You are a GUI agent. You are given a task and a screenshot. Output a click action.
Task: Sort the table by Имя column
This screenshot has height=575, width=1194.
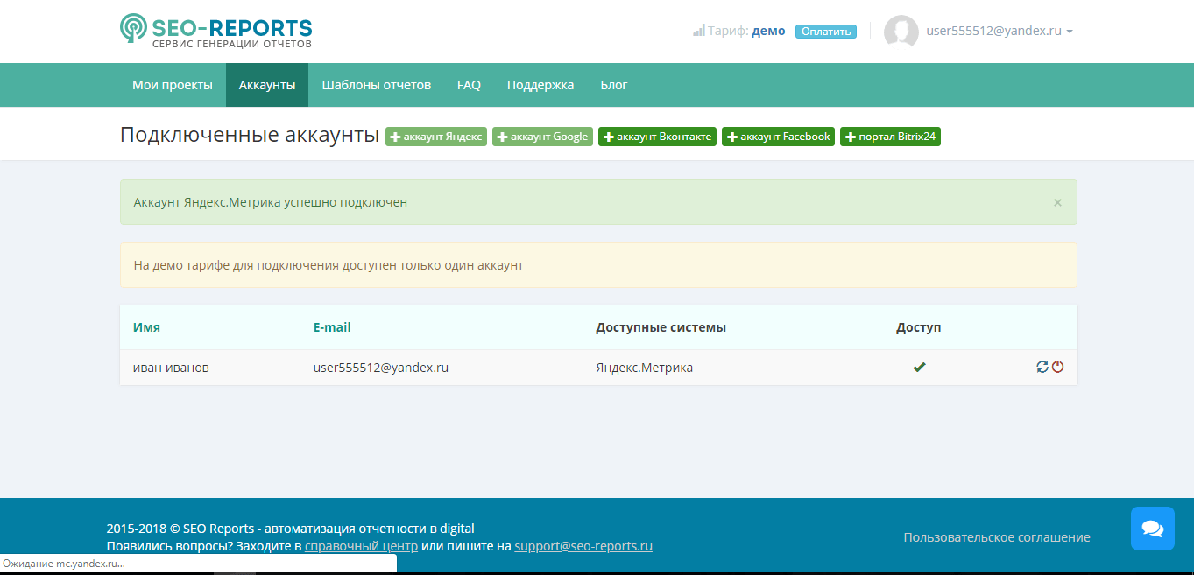click(x=146, y=327)
